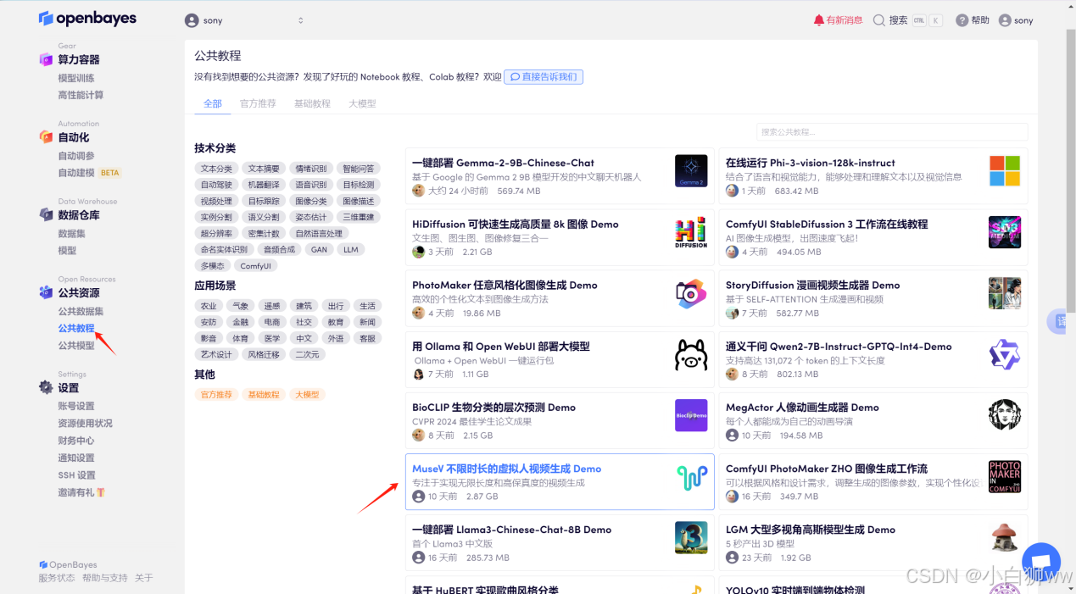Switch to the 官方推荐 tab

pos(258,103)
